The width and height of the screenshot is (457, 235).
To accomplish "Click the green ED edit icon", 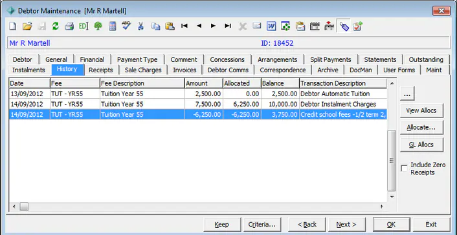I will tap(84, 26).
